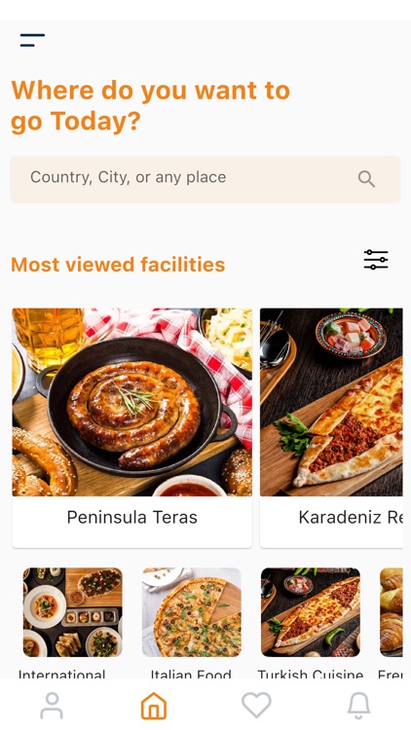411x730 pixels.
Task: Open the Karadeniz restaurant pide photo
Action: pyautogui.click(x=331, y=402)
